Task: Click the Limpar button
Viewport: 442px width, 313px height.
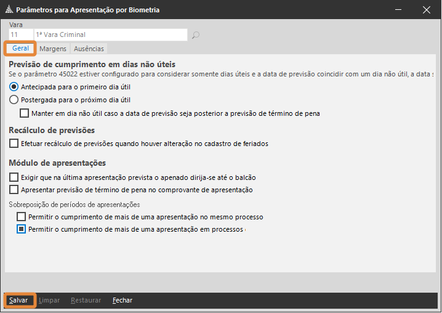Action: [49, 300]
